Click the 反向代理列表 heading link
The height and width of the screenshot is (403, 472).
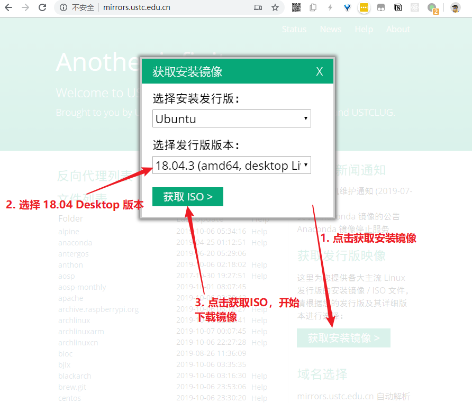[x=95, y=176]
